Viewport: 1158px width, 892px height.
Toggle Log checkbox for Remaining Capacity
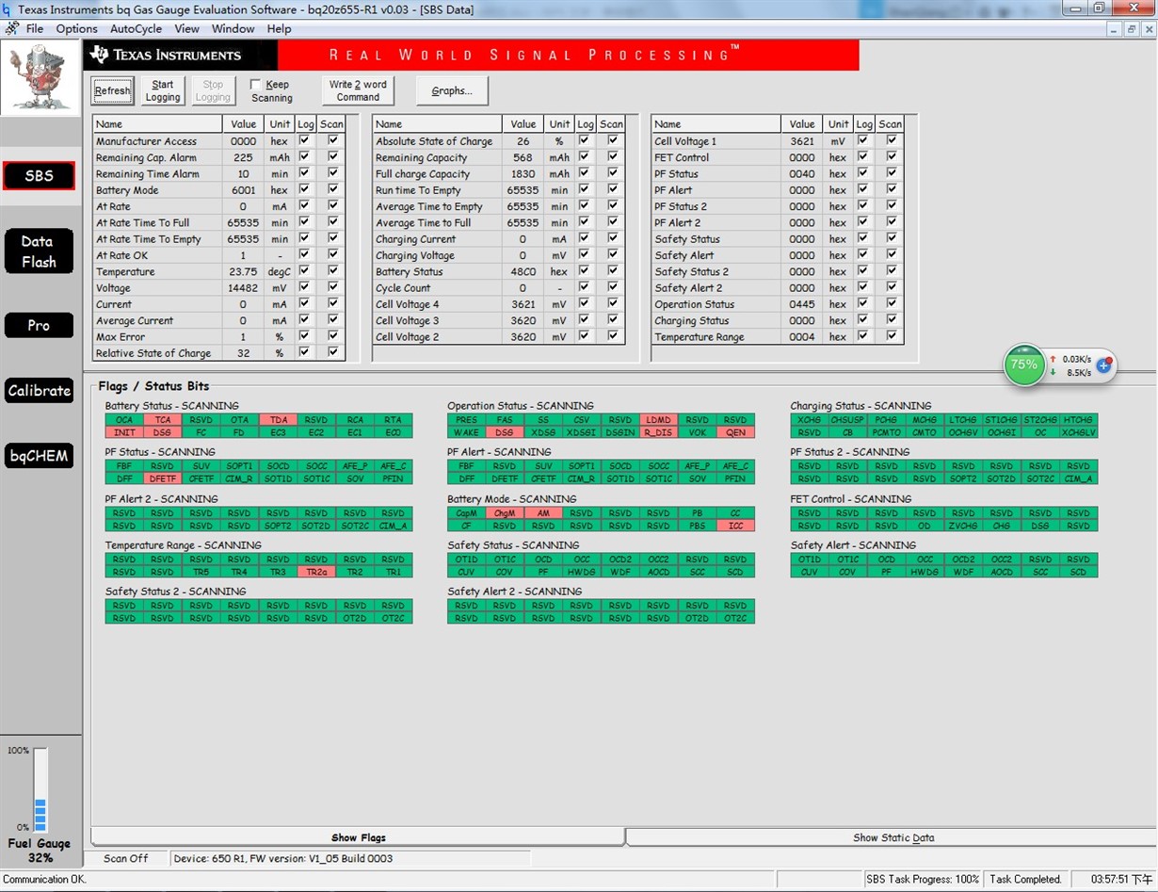585,157
